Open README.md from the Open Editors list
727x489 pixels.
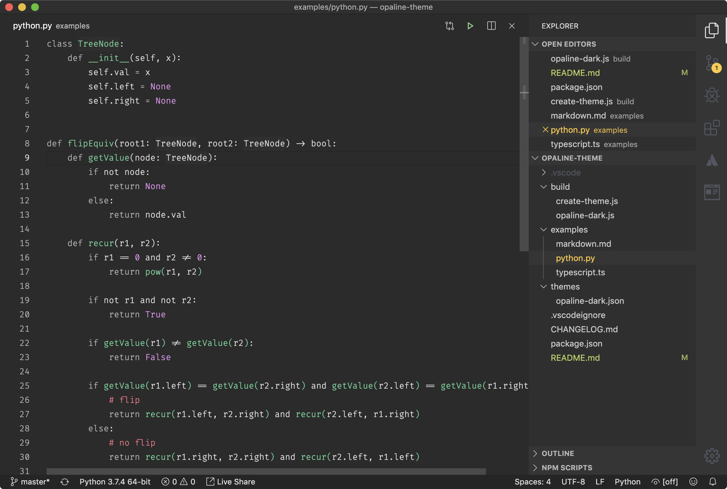[x=575, y=73]
